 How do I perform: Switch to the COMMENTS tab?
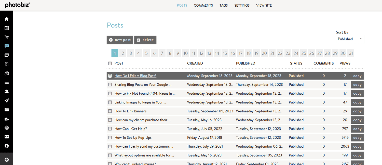(203, 5)
